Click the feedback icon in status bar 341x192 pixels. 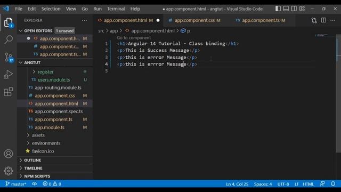click(x=322, y=184)
